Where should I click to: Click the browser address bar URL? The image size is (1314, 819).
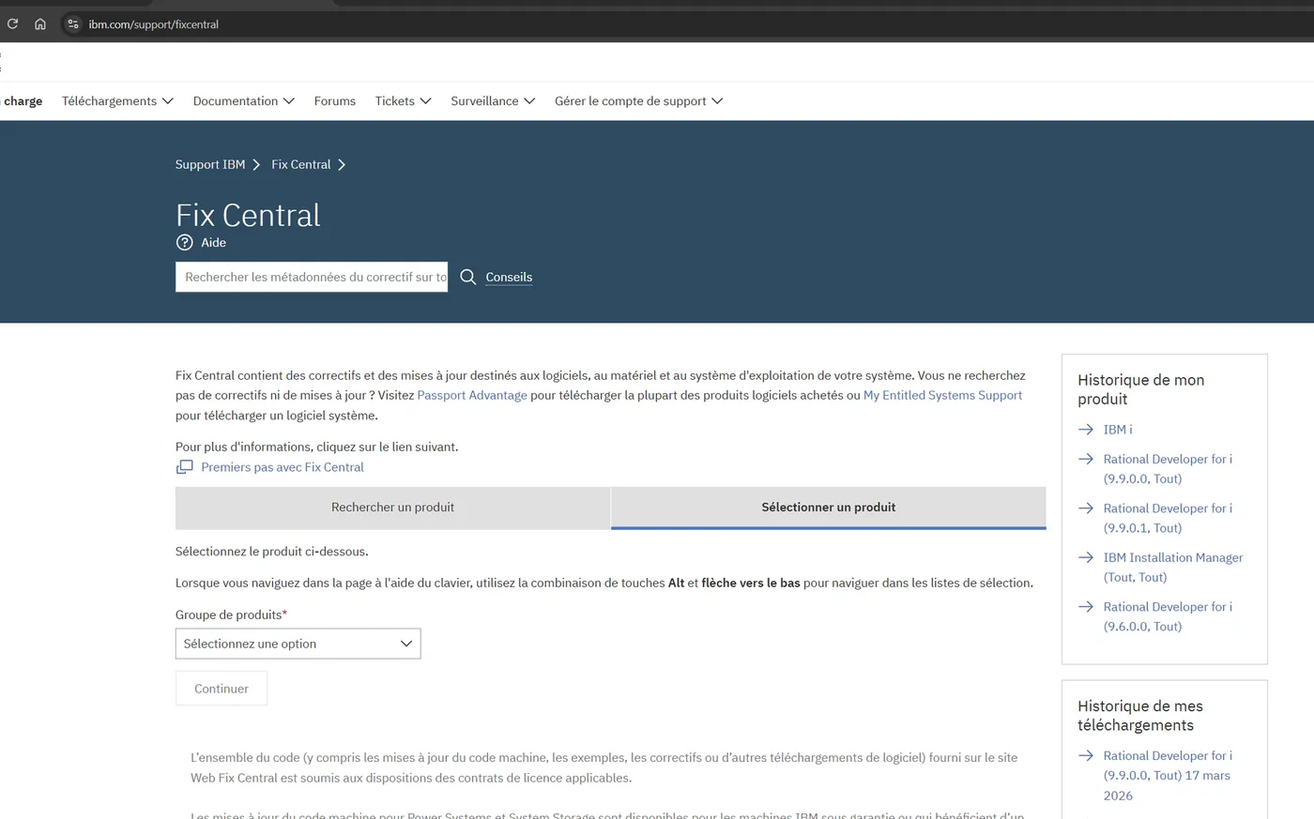tap(154, 24)
